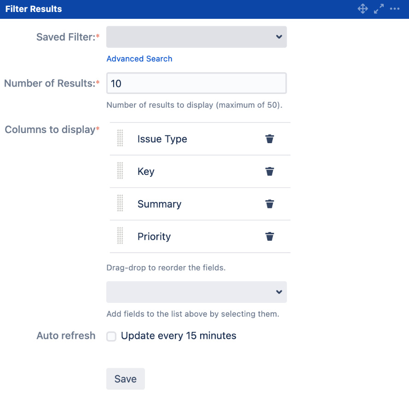Remove the Key column with trash icon
Viewport: 409px width, 394px height.
click(x=270, y=172)
